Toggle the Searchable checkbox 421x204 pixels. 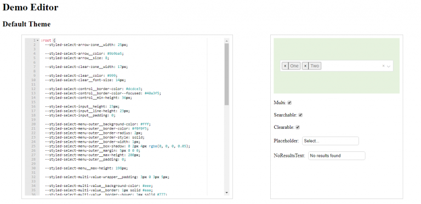click(301, 115)
